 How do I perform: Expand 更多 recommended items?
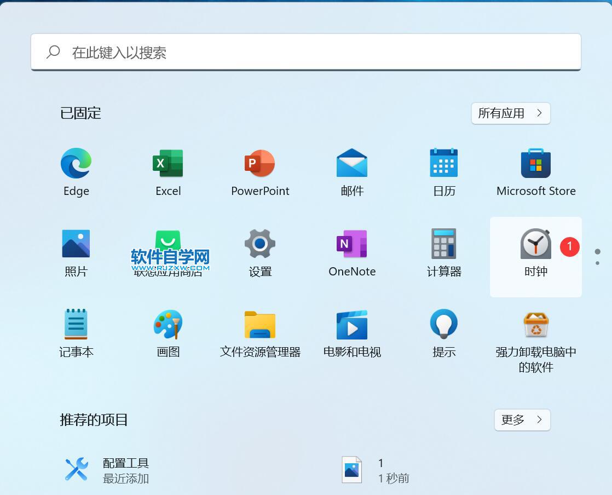522,420
